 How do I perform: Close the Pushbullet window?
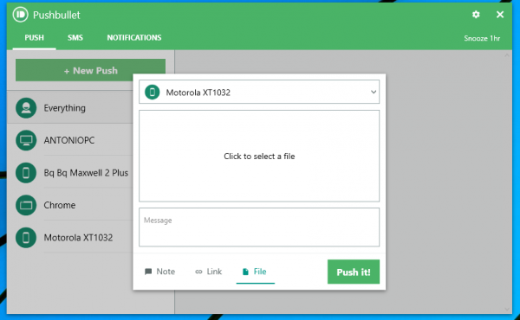click(500, 15)
